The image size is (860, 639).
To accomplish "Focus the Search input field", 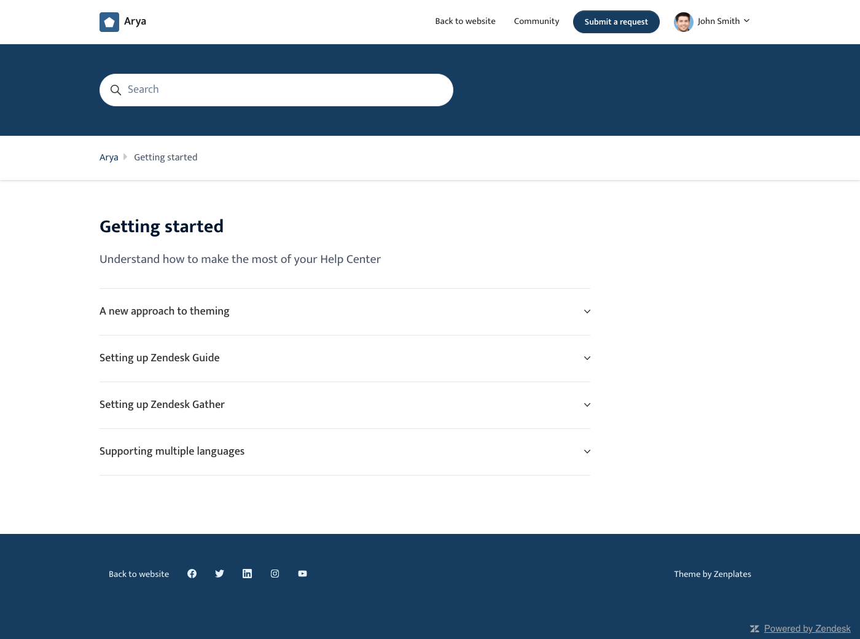I will [x=283, y=90].
